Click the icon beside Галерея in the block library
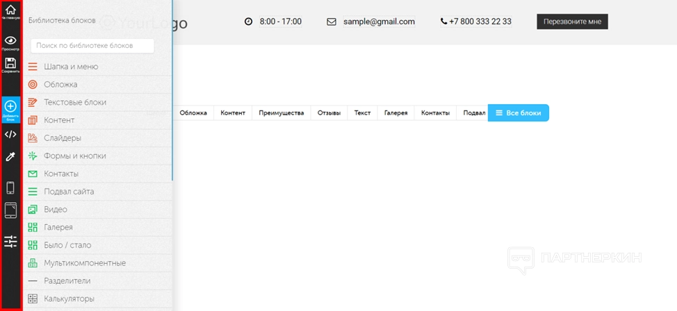 (x=33, y=227)
